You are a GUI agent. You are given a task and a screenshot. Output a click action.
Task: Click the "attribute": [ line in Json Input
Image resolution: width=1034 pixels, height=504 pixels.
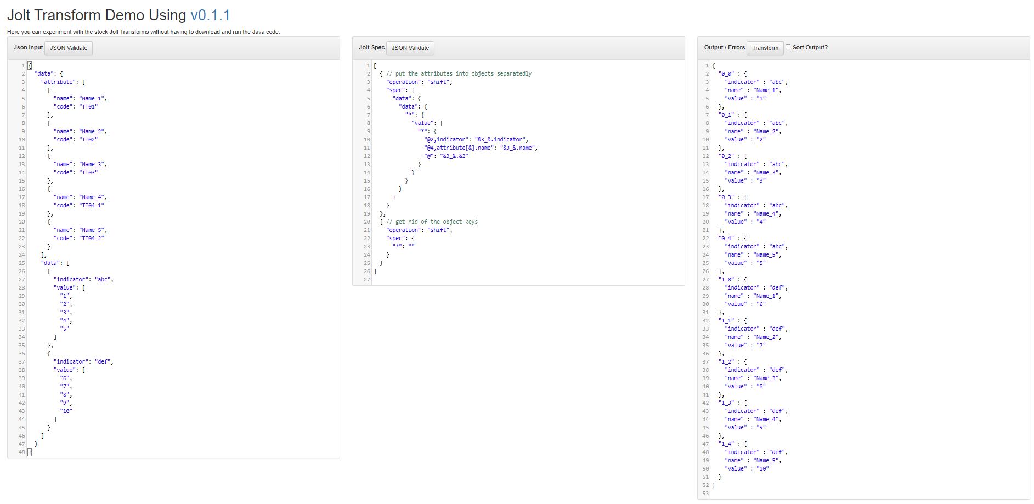pyautogui.click(x=63, y=82)
